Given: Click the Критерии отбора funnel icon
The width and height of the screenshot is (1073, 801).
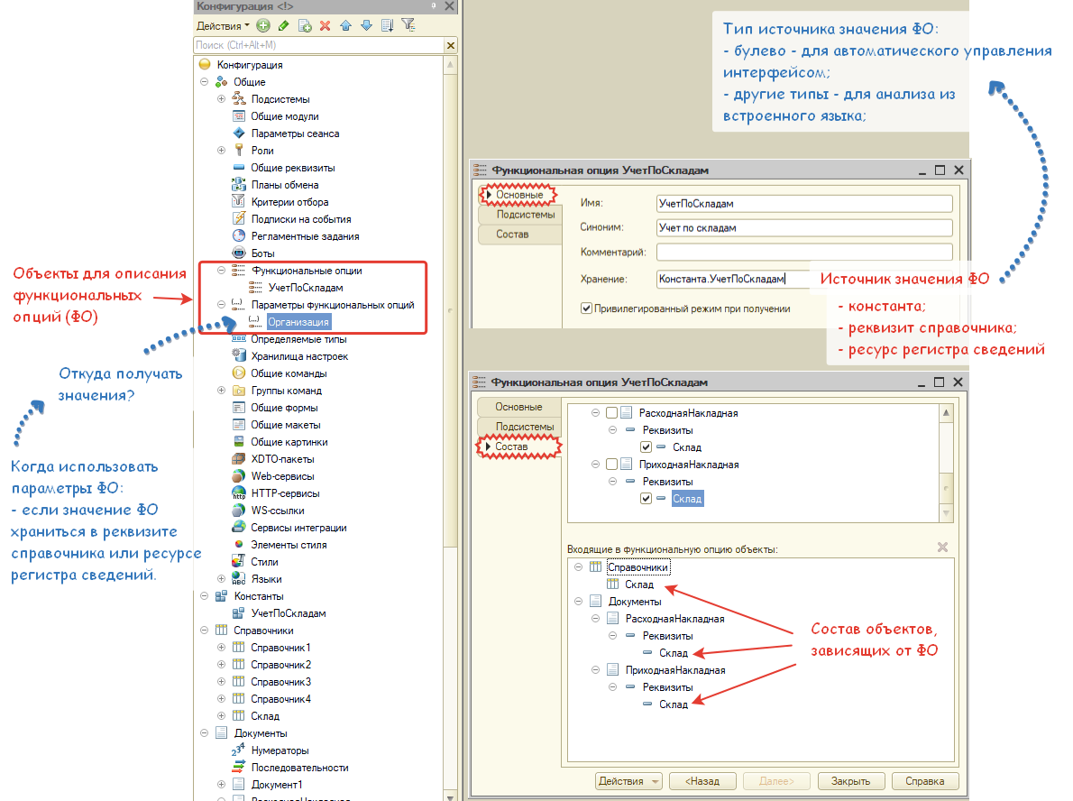Looking at the screenshot, I should (x=239, y=201).
